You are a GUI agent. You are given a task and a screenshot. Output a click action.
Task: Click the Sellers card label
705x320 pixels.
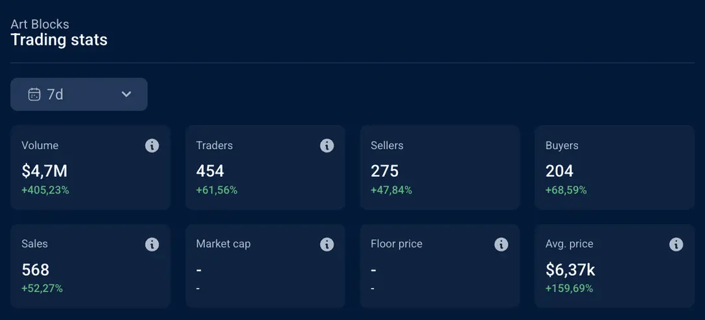click(387, 146)
